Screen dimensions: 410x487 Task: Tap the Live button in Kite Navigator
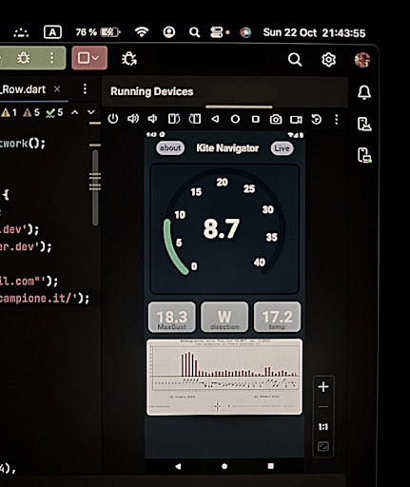click(x=282, y=148)
